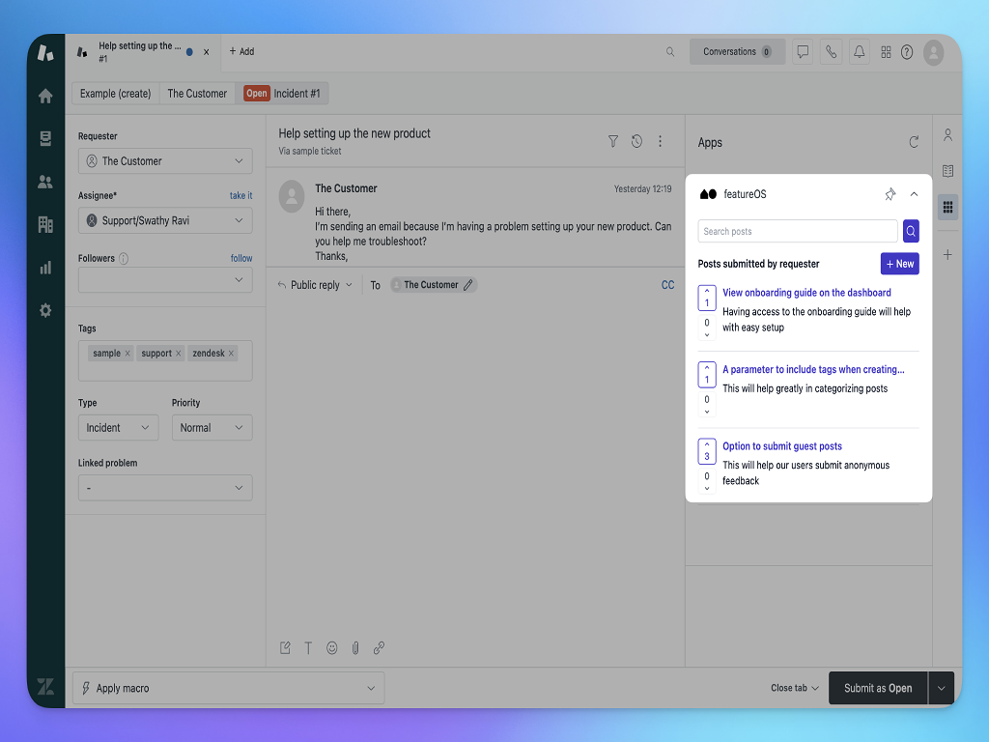989x742 pixels.
Task: Open the Priority dropdown showing Normal
Action: click(x=212, y=428)
